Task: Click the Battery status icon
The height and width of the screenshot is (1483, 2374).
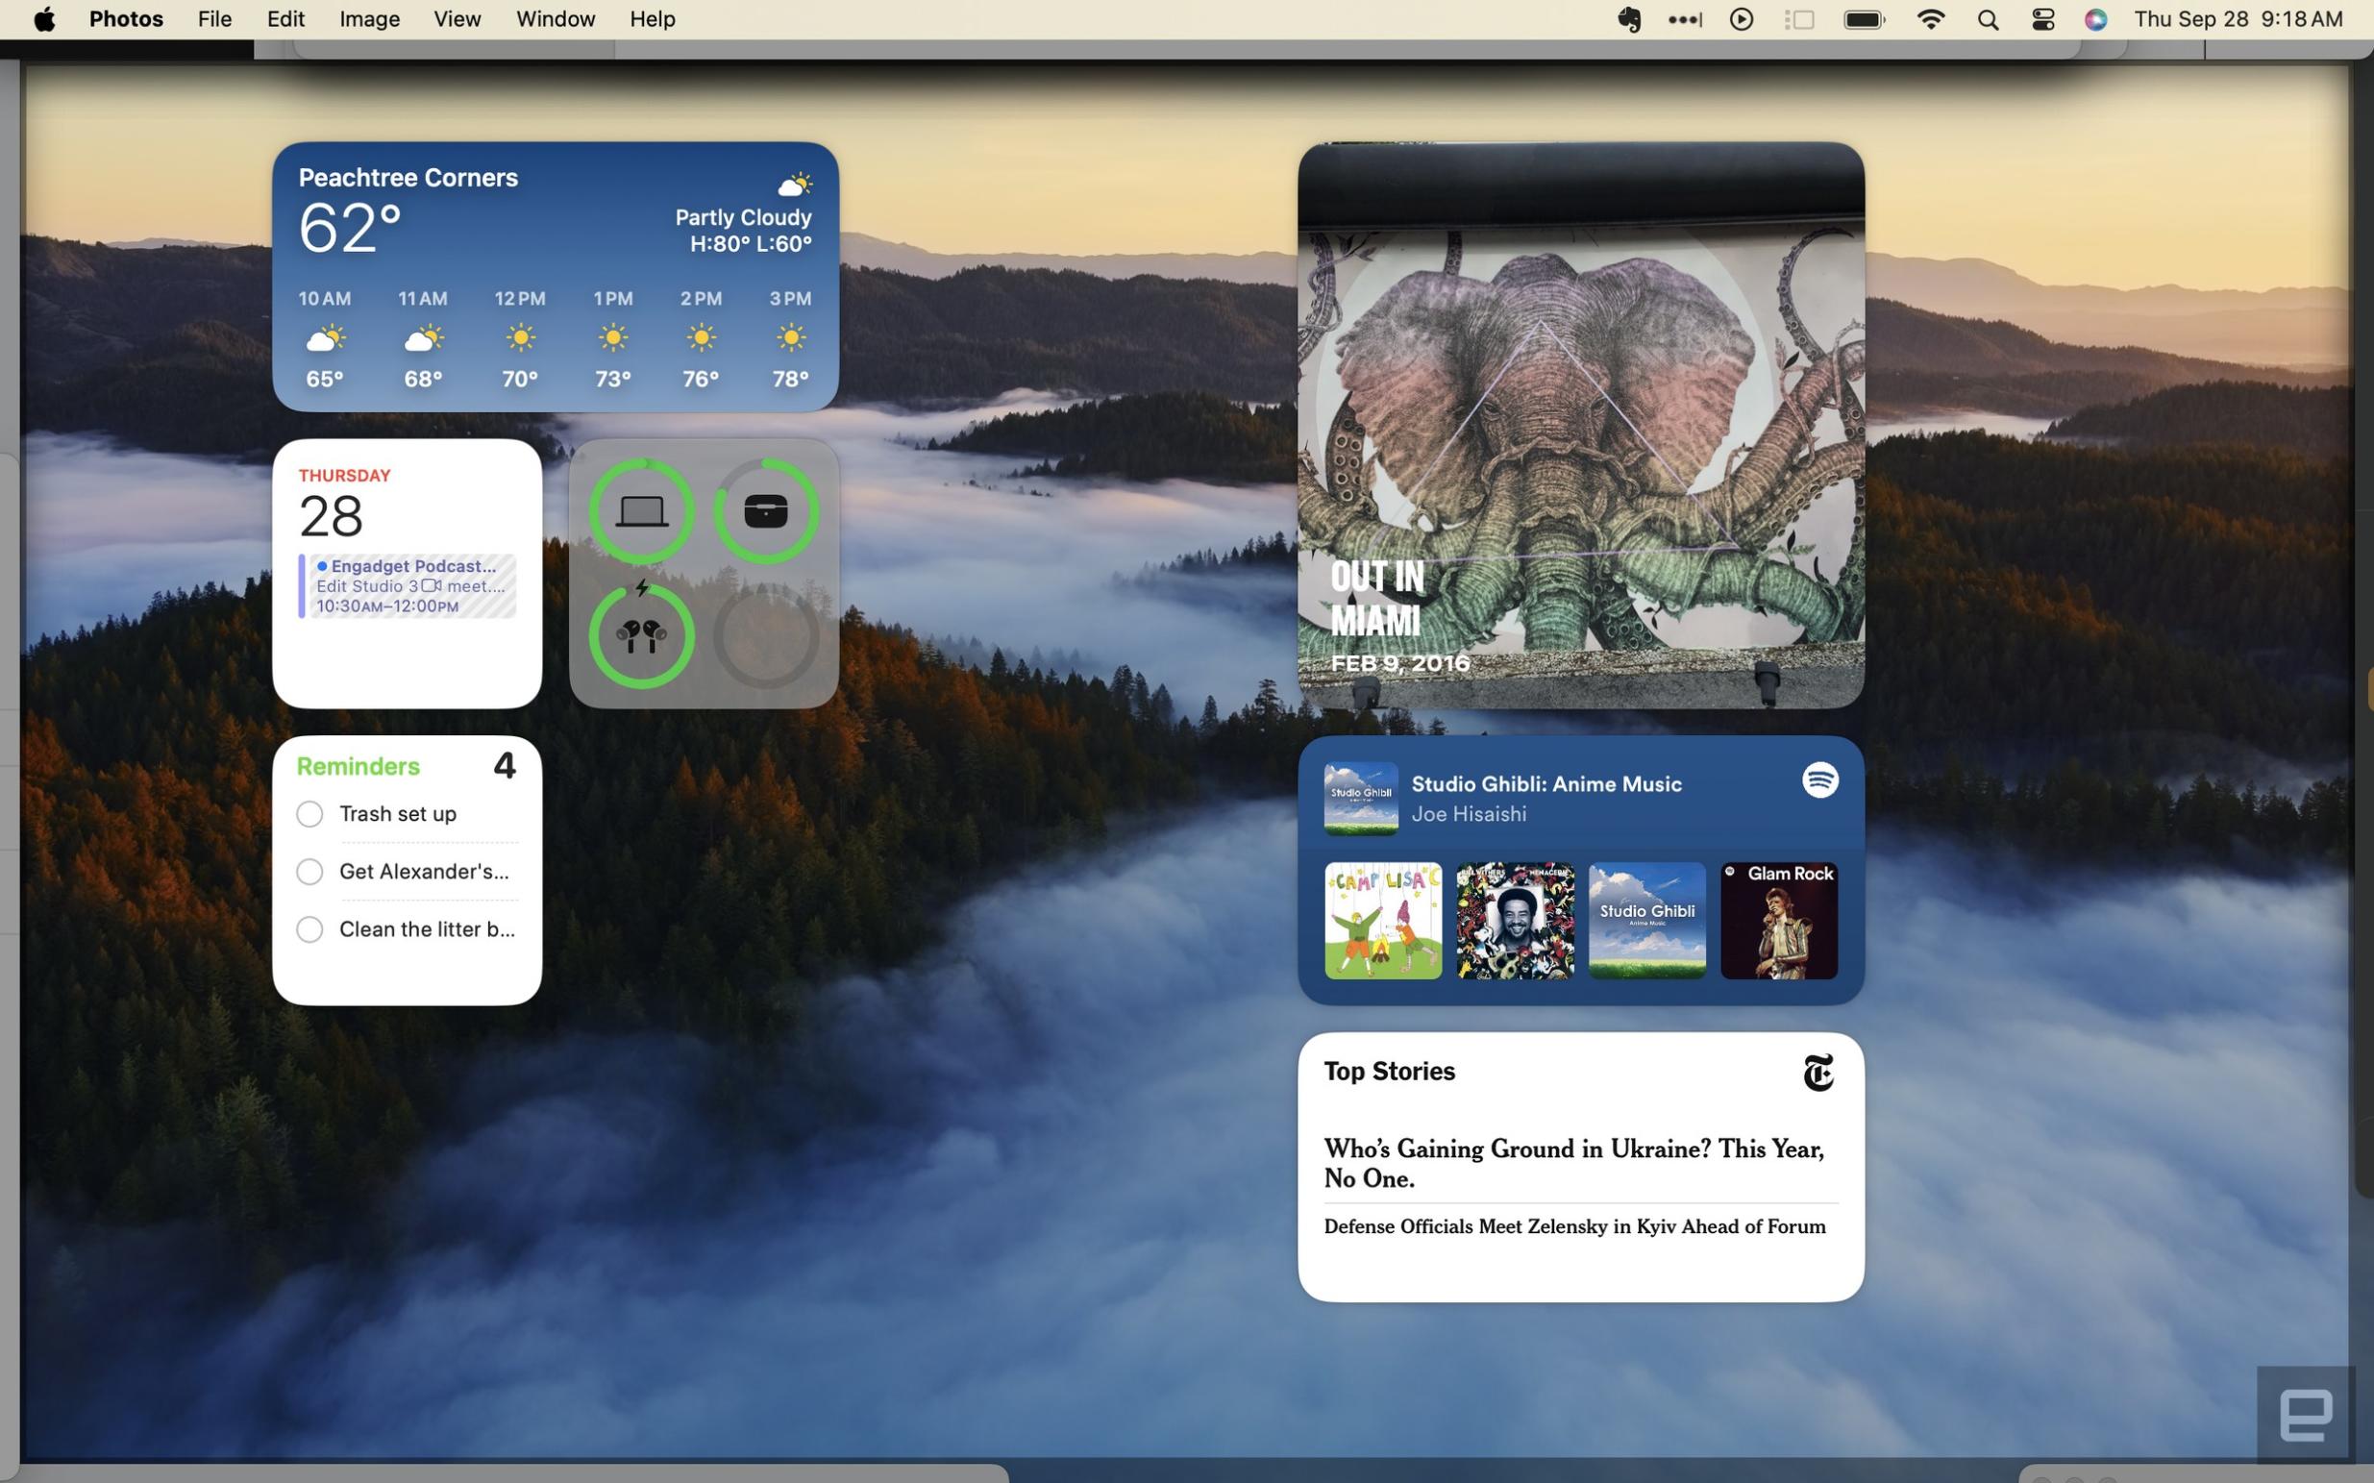Action: [1868, 19]
